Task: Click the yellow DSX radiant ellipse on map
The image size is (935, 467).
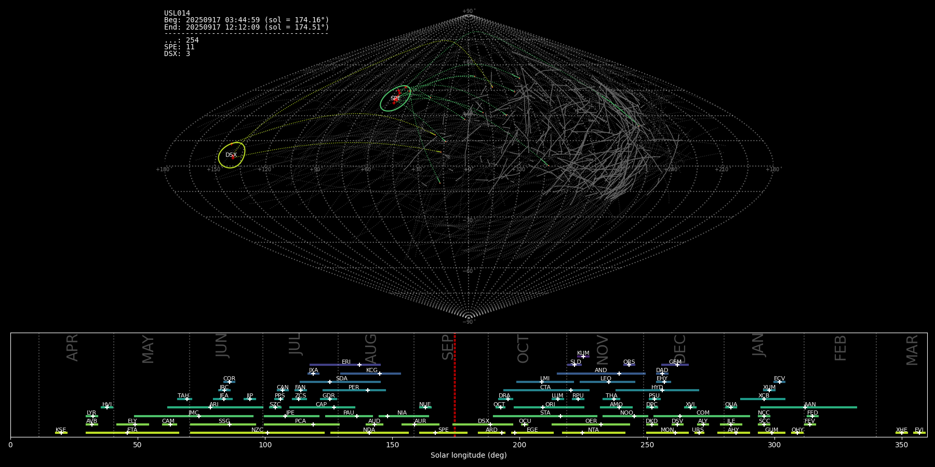Action: (232, 155)
